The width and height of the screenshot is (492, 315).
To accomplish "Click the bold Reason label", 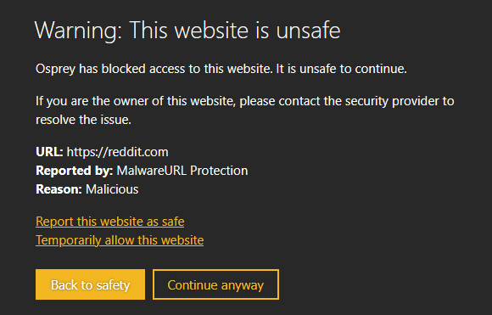I will point(59,189).
